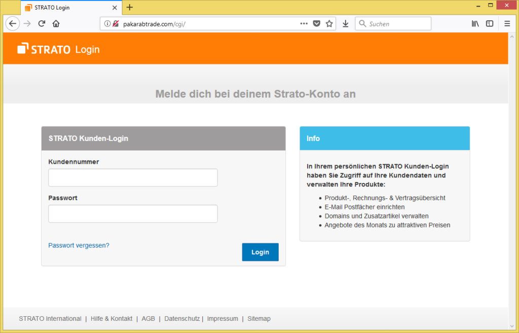Click into the Passwort field

(x=133, y=214)
